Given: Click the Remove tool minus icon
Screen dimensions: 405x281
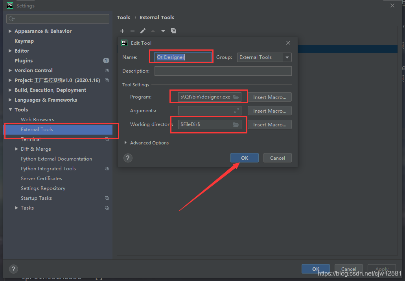Looking at the screenshot, I should [133, 31].
